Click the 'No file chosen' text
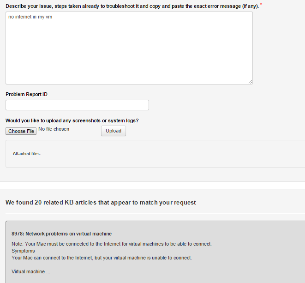This screenshot has width=305, height=283. pos(54,129)
